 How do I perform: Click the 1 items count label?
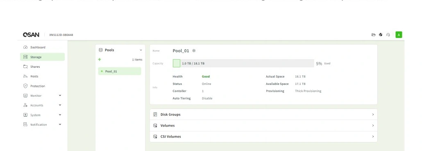pyautogui.click(x=137, y=60)
